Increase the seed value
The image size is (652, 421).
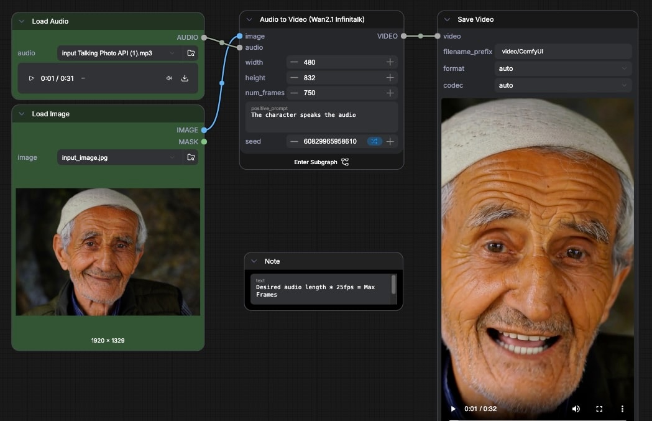390,141
